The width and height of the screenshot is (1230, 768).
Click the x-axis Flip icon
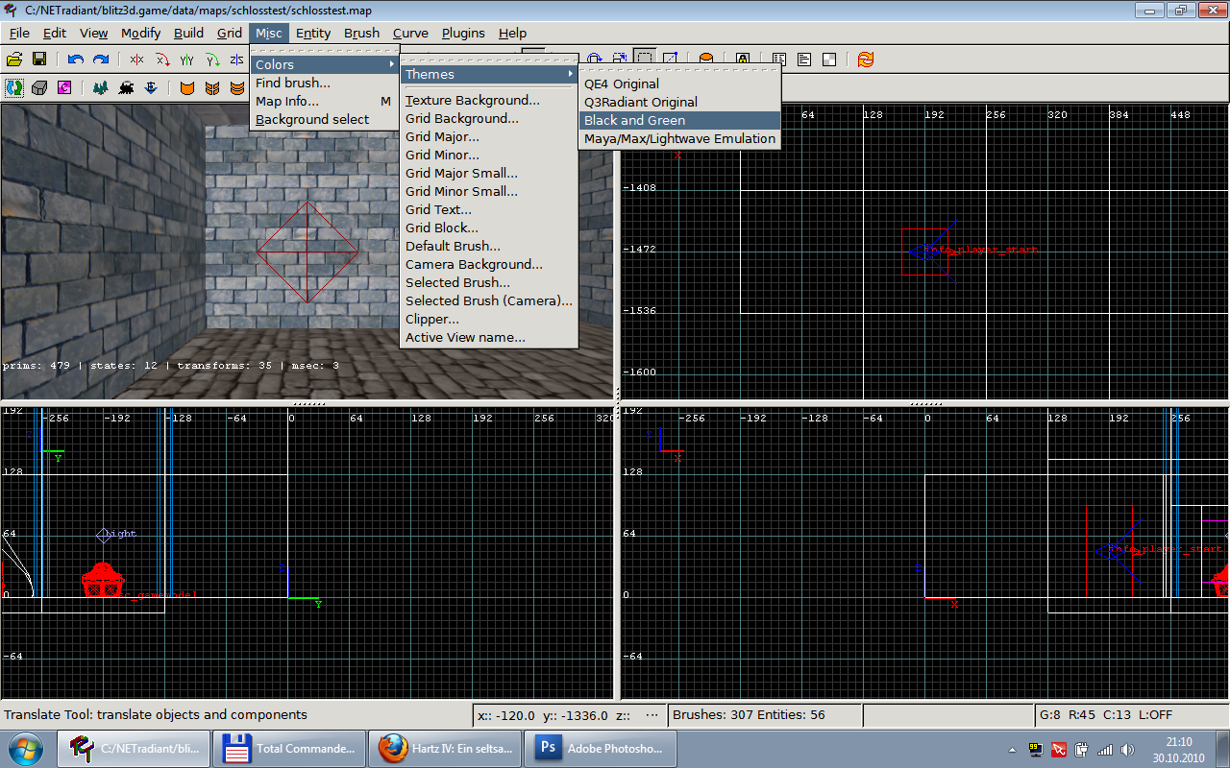(137, 60)
